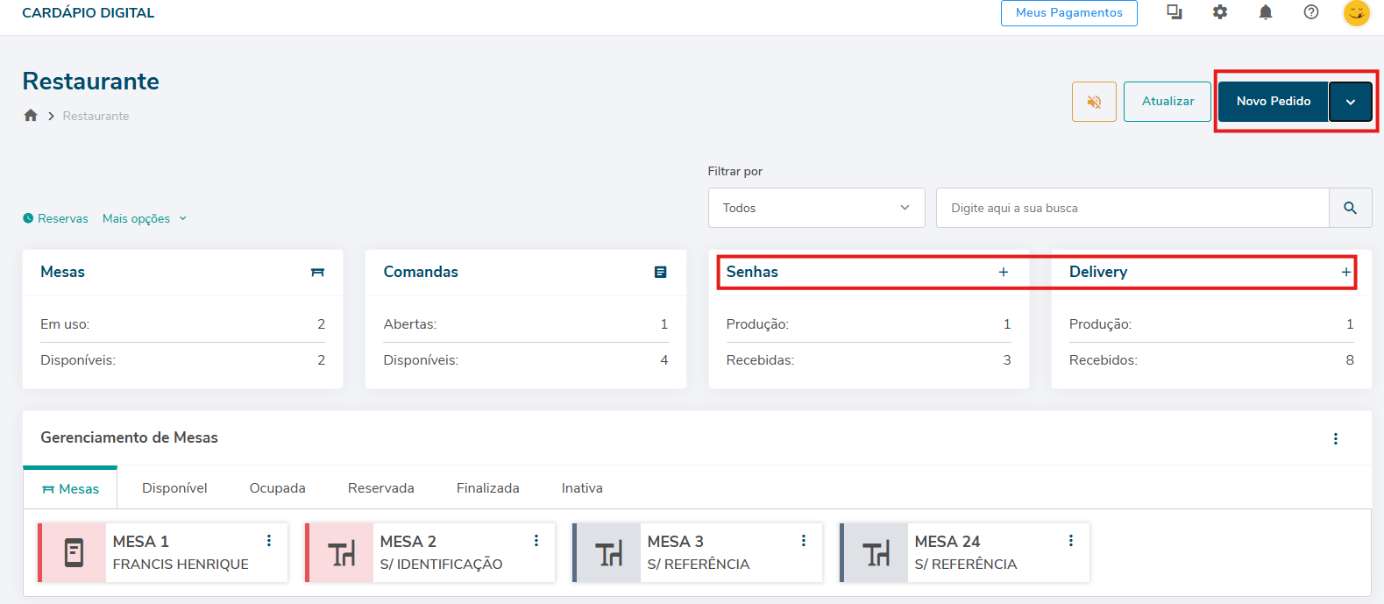Click the search magnifier button
The width and height of the screenshot is (1384, 604).
pyautogui.click(x=1350, y=208)
